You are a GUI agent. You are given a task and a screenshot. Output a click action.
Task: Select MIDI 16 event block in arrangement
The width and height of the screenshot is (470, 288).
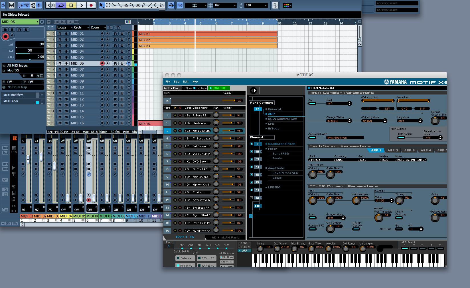tap(150, 124)
